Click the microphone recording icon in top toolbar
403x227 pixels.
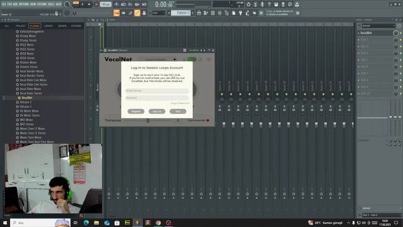[x=262, y=4]
